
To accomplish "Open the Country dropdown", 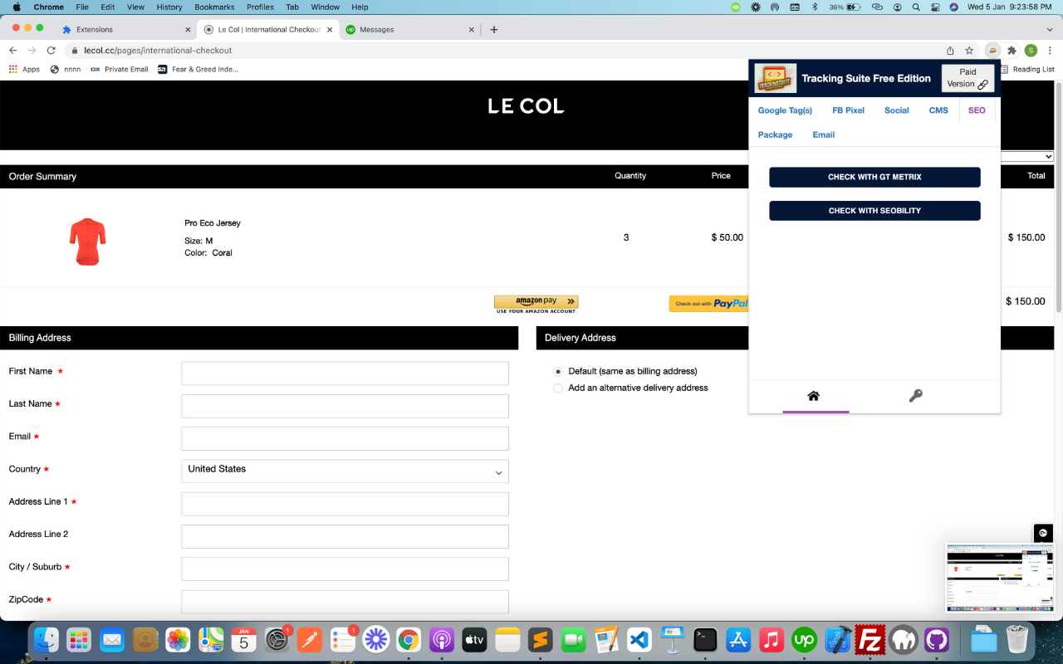I will 345,471.
